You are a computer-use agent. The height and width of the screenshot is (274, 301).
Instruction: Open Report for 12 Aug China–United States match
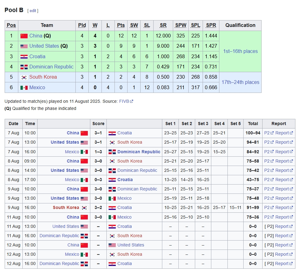(282, 245)
